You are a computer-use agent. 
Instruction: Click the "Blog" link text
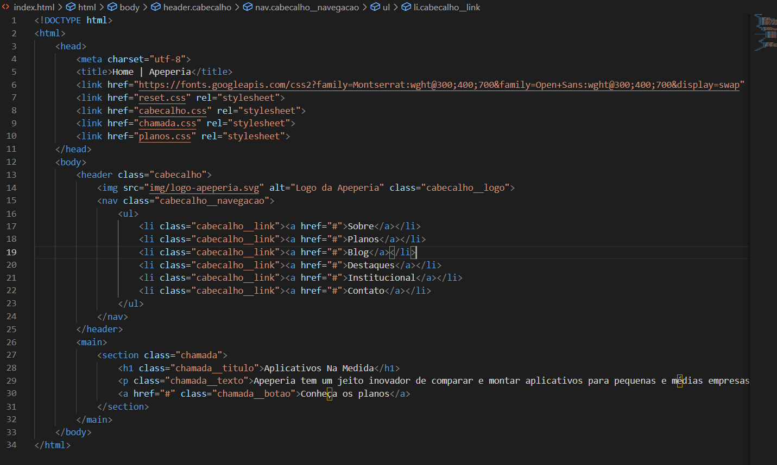[358, 252]
